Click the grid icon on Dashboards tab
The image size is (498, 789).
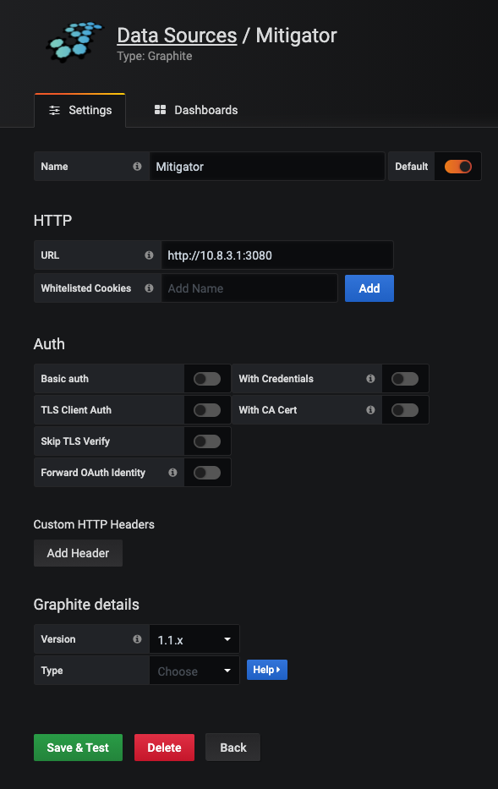pos(160,110)
